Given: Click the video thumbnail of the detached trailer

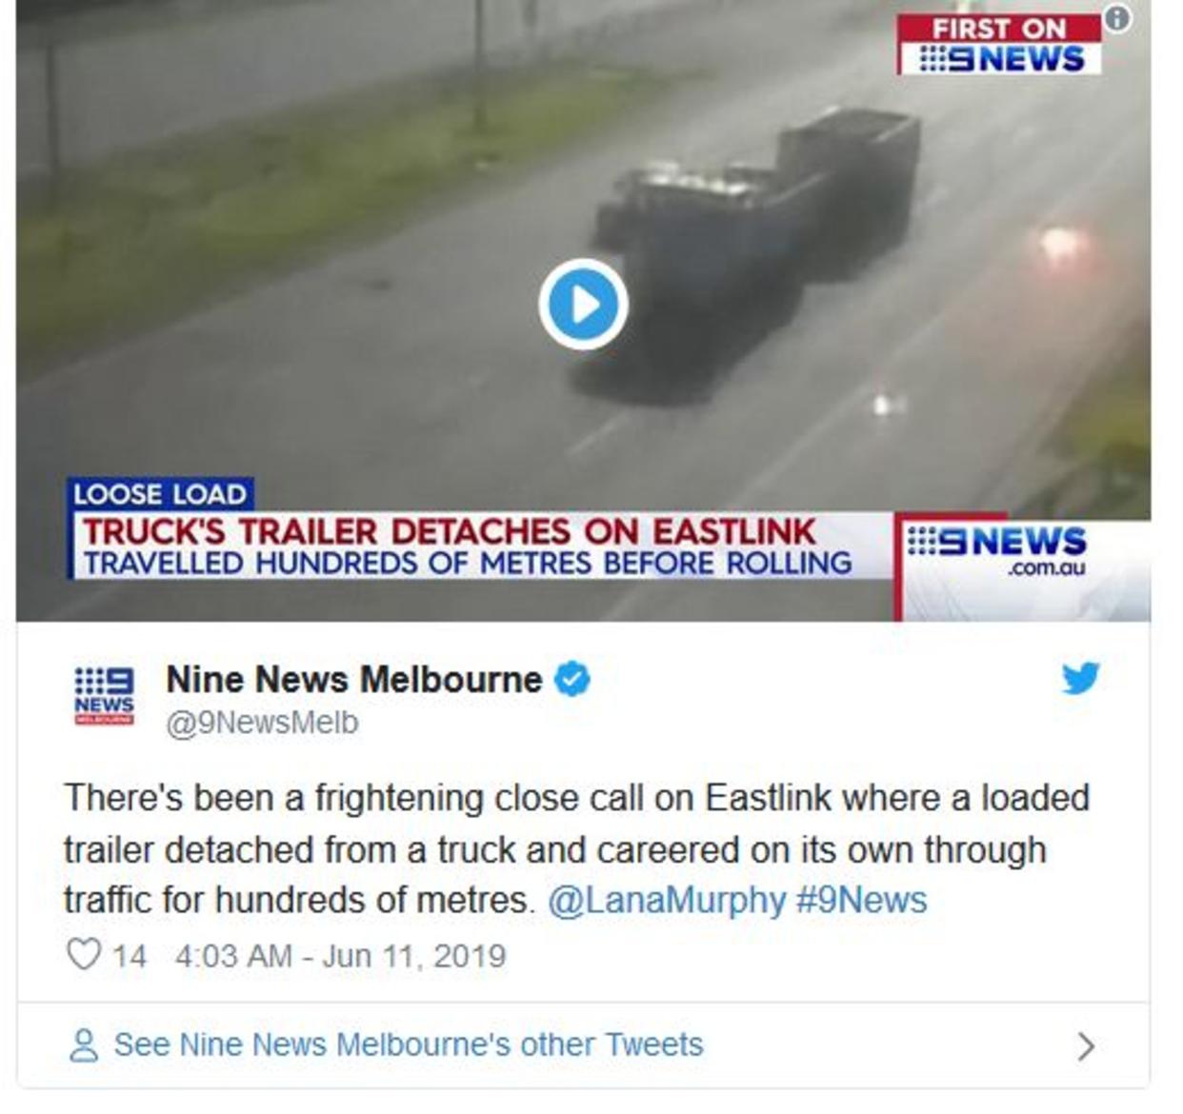Looking at the screenshot, I should [x=583, y=310].
